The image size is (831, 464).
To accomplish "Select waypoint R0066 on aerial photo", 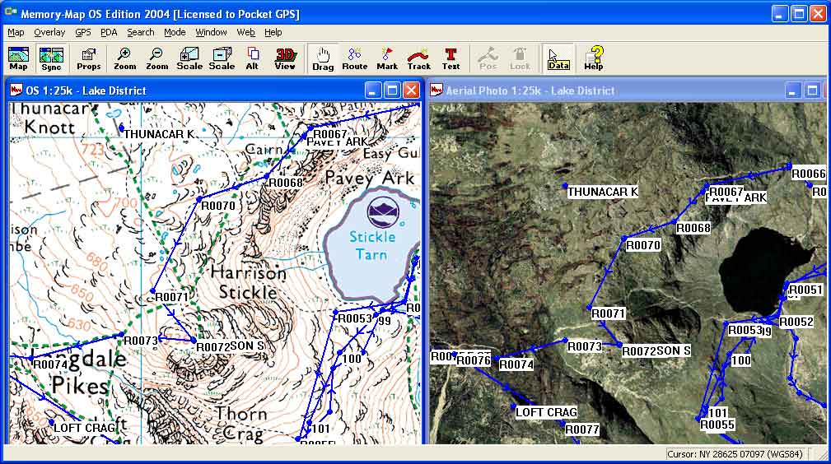I will pos(808,174).
